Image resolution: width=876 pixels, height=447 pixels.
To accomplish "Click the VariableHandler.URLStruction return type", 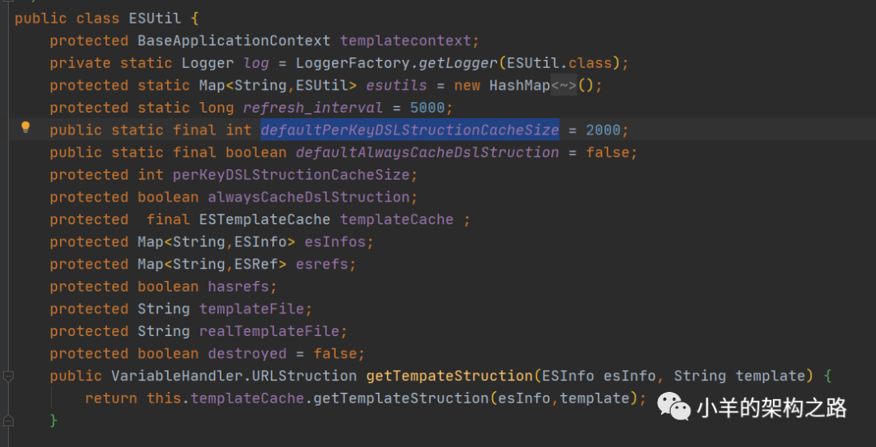I will tap(234, 376).
